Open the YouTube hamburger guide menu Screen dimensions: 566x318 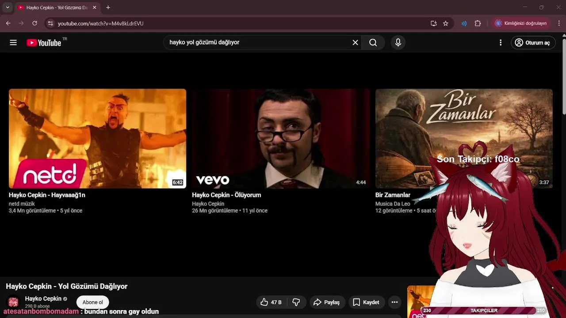[x=13, y=42]
